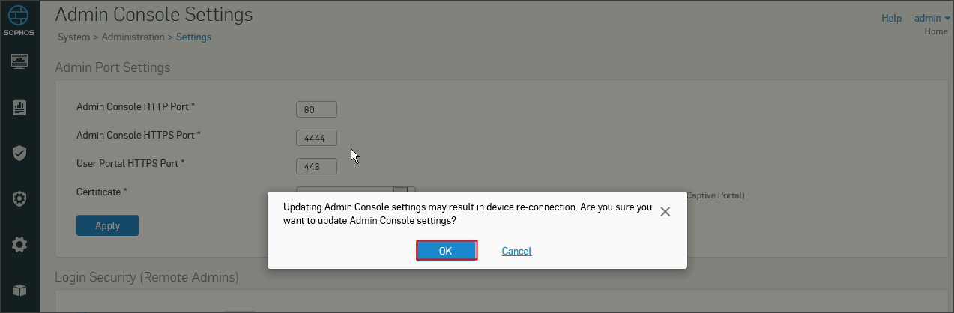The image size is (954, 313).
Task: Open the Help link
Action: pyautogui.click(x=891, y=18)
